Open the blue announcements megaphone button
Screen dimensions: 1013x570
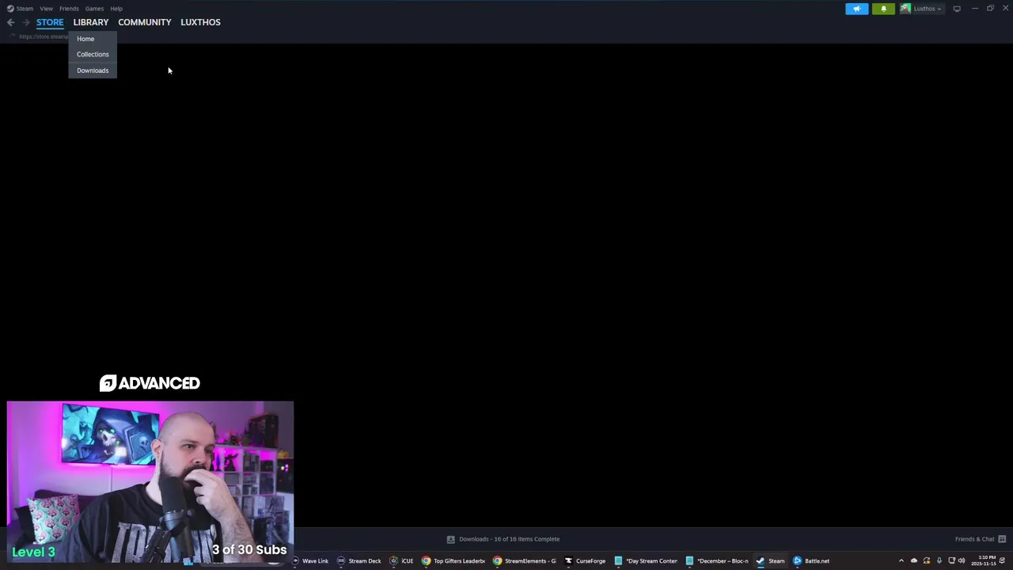click(857, 9)
